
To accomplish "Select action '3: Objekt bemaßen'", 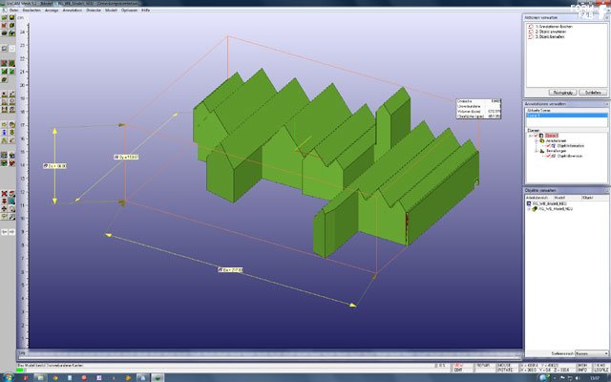I will (x=550, y=36).
